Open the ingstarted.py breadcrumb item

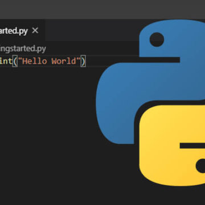23,49
